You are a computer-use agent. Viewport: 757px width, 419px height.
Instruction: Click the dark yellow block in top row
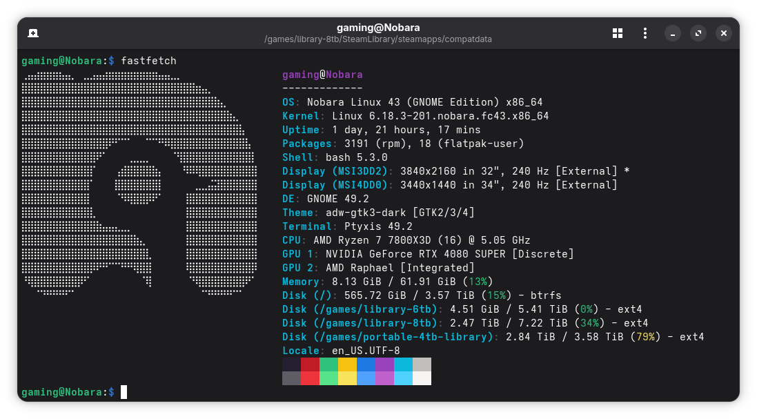[x=347, y=364]
